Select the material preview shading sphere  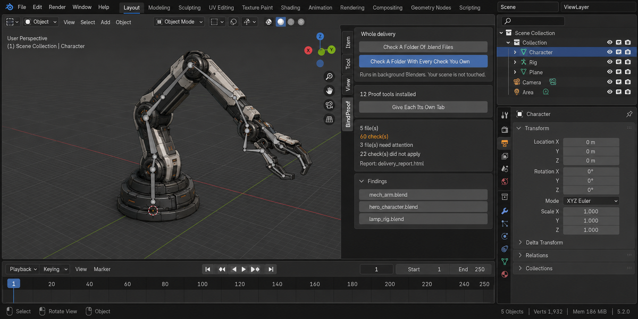pyautogui.click(x=291, y=22)
